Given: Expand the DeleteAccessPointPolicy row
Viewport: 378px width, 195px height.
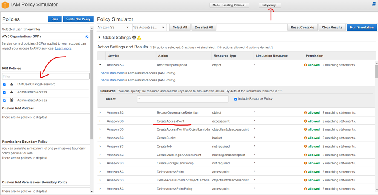Looking at the screenshot, I should [100, 189].
